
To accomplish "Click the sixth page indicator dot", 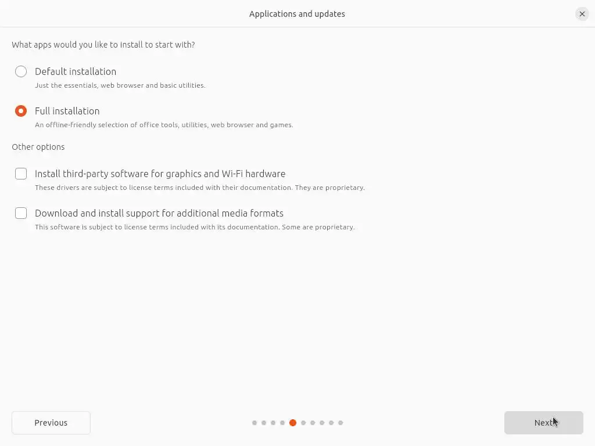I will (x=303, y=423).
